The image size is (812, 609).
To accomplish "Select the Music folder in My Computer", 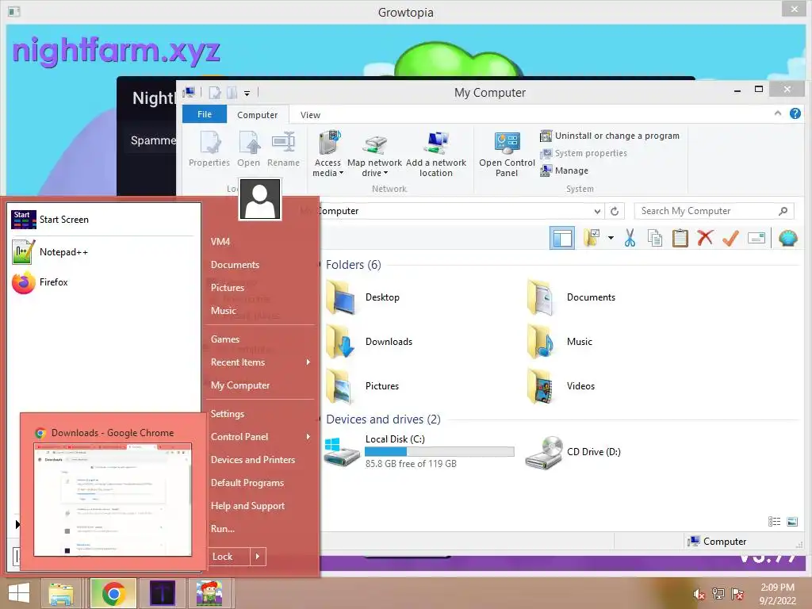I will (x=559, y=342).
